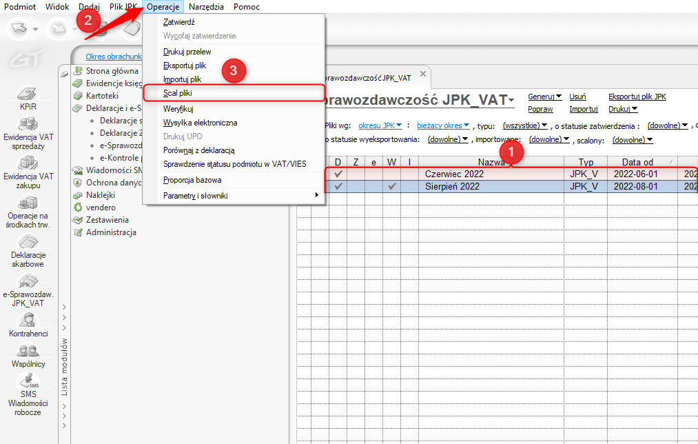The height and width of the screenshot is (444, 698).
Task: Open Ewidencja VAT zakupu module
Action: (28, 172)
